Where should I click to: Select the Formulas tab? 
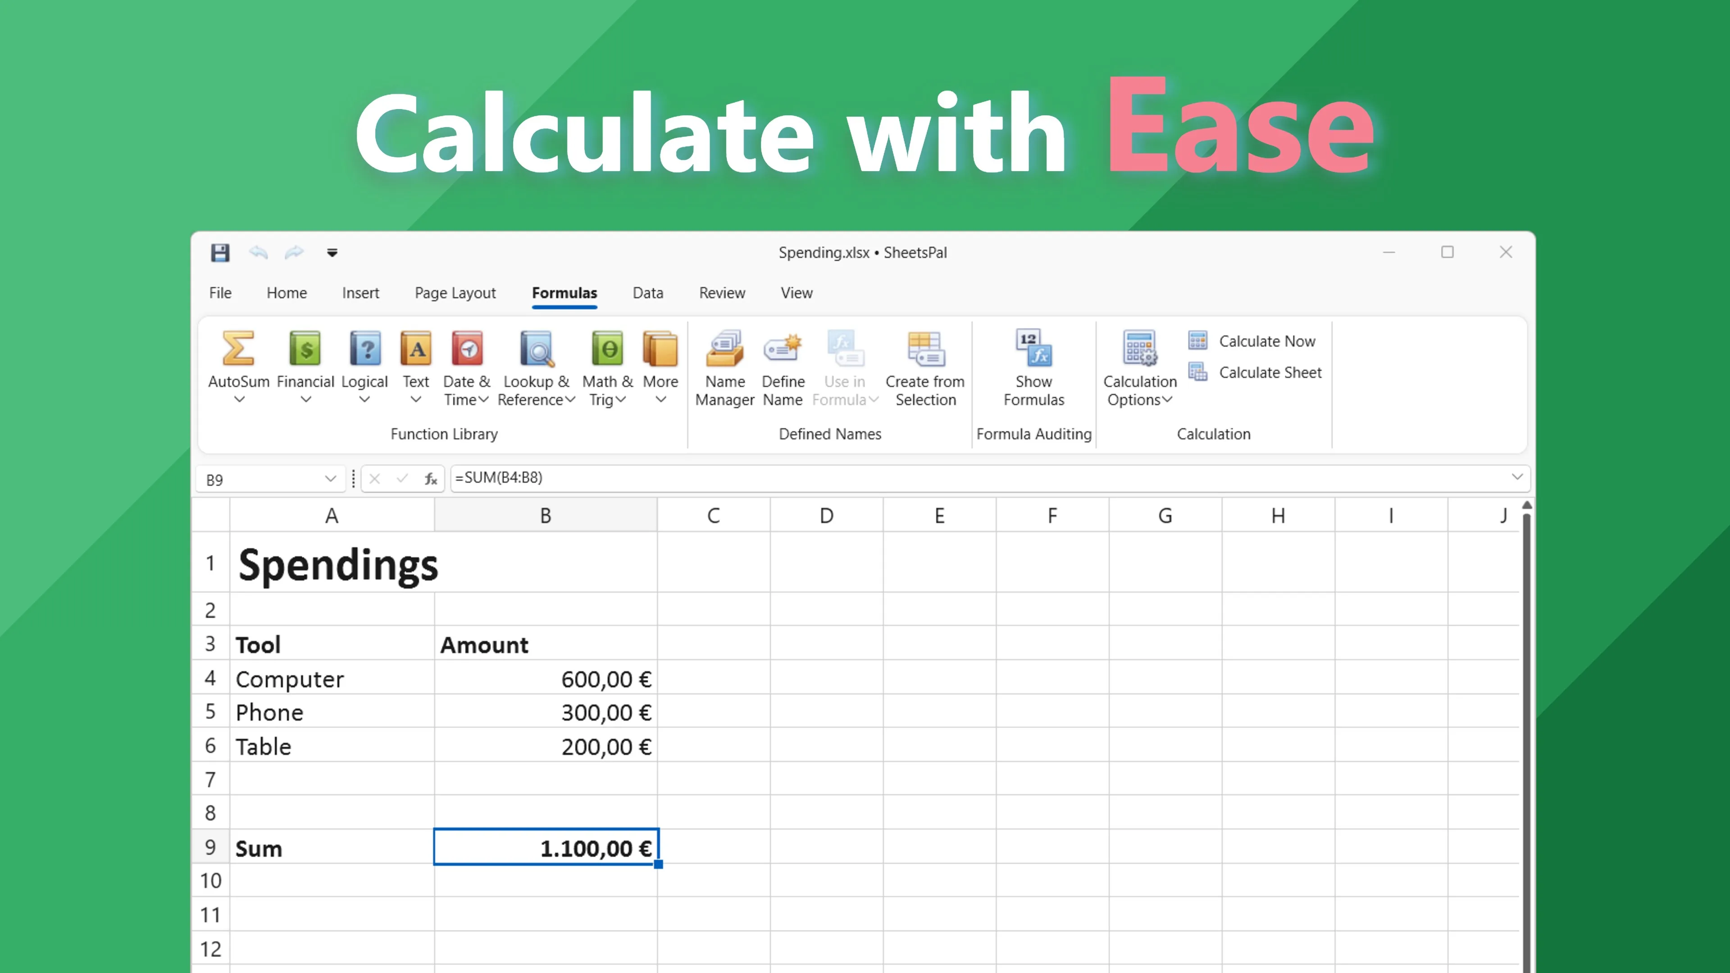coord(564,293)
